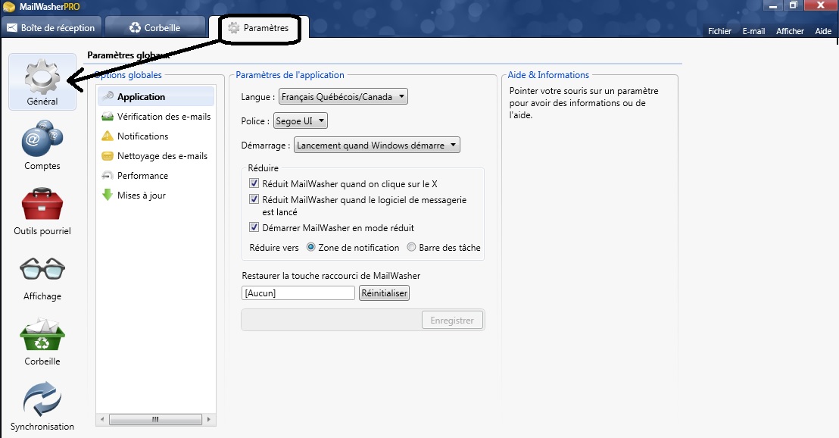Open the E-mail menu

click(x=753, y=31)
